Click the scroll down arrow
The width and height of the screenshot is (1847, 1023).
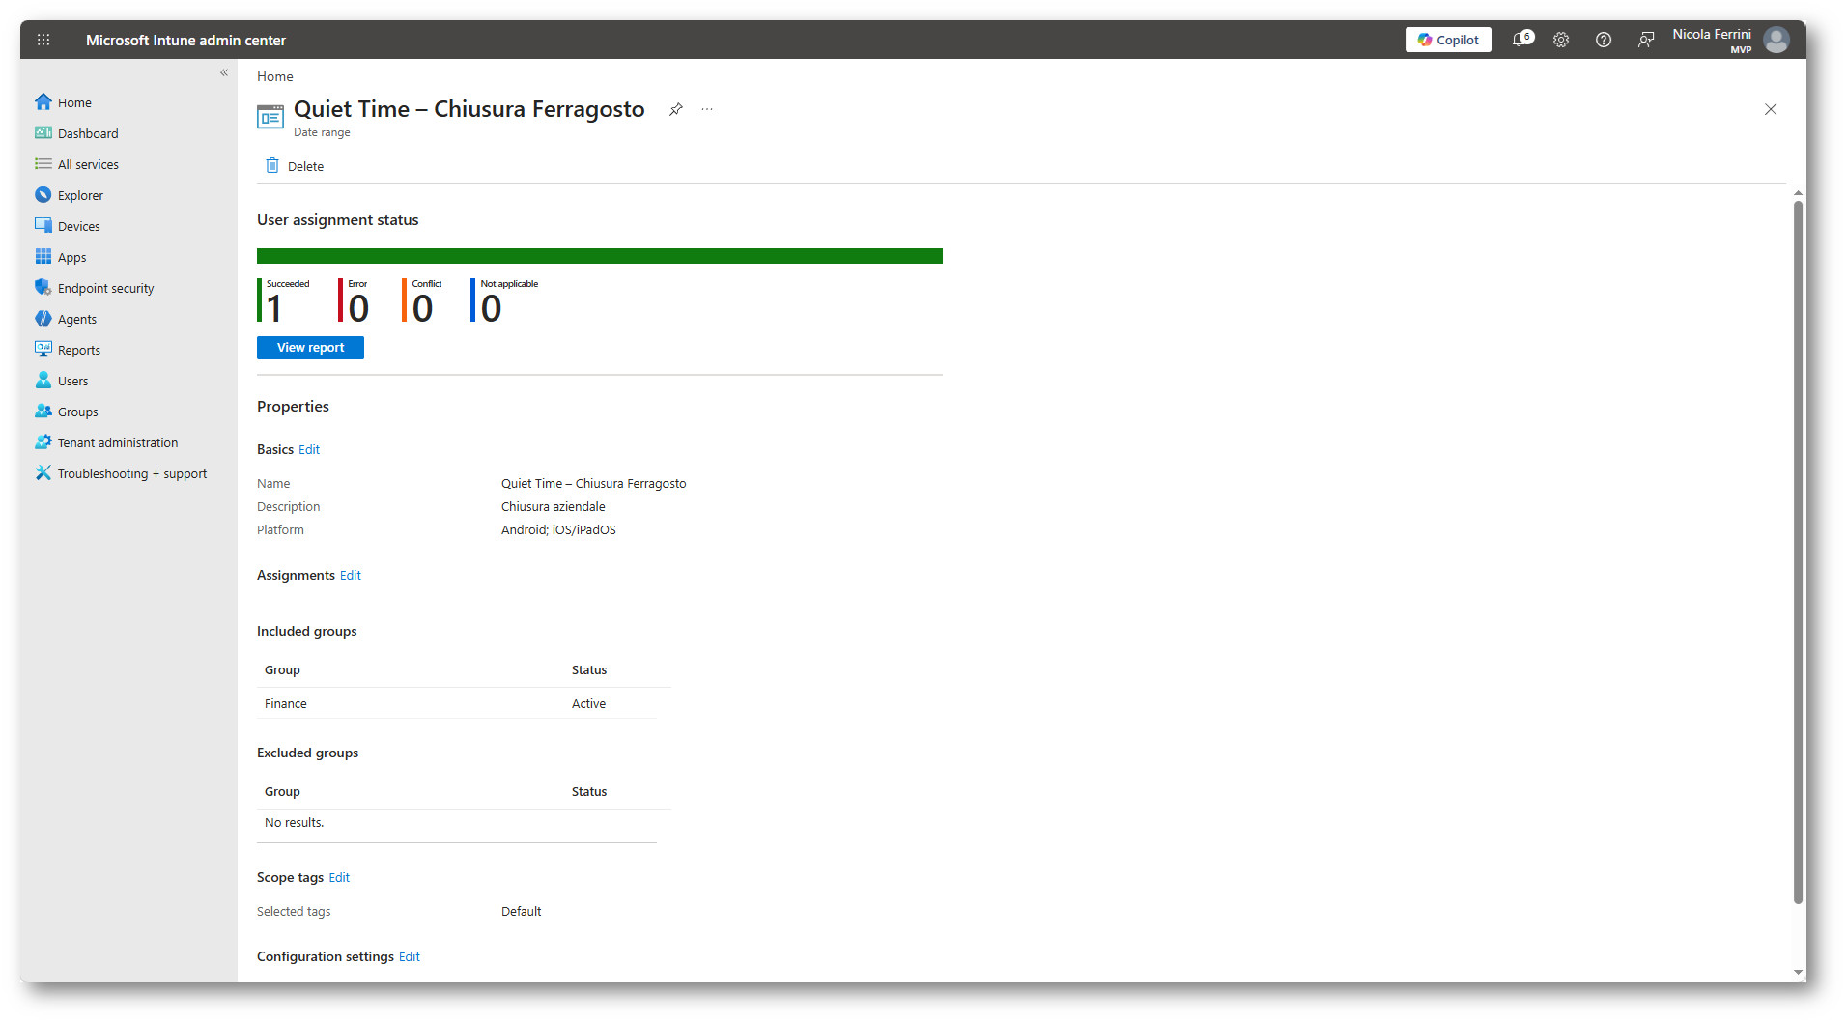pyautogui.click(x=1798, y=973)
